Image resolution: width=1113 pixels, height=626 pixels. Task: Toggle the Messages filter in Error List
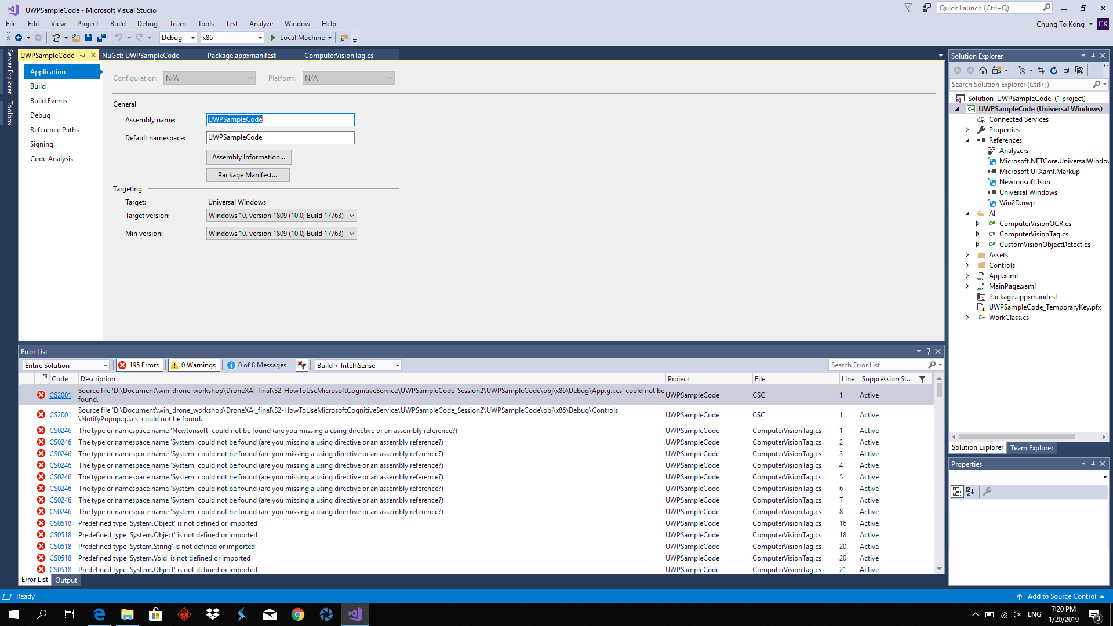click(257, 365)
